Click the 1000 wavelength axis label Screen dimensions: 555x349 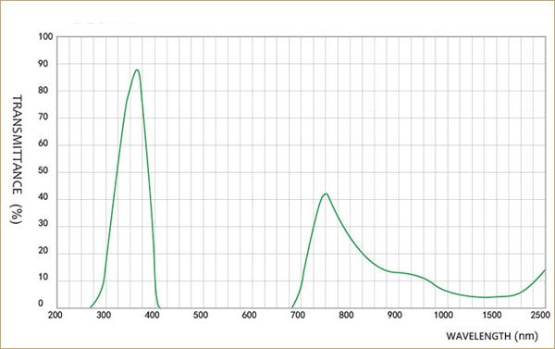pyautogui.click(x=443, y=315)
